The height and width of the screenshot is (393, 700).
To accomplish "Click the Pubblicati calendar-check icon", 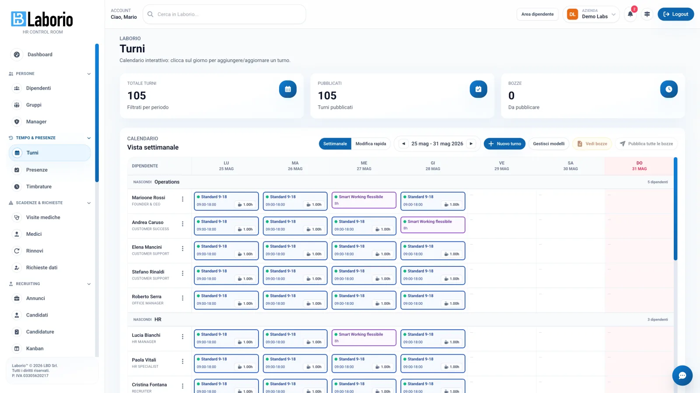I will coord(478,89).
